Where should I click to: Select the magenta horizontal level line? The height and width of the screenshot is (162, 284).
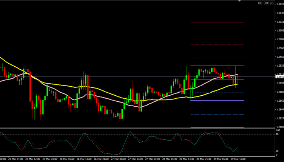pos(217,66)
